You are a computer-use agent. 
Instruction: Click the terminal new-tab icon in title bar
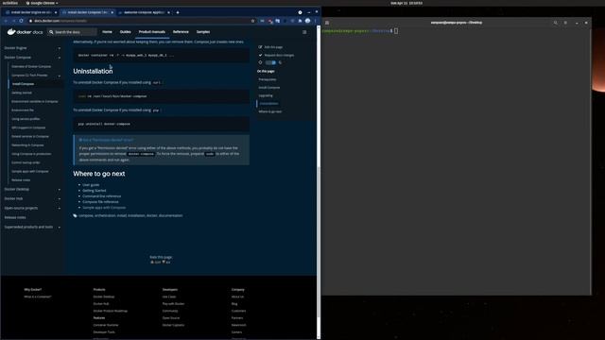pos(327,23)
